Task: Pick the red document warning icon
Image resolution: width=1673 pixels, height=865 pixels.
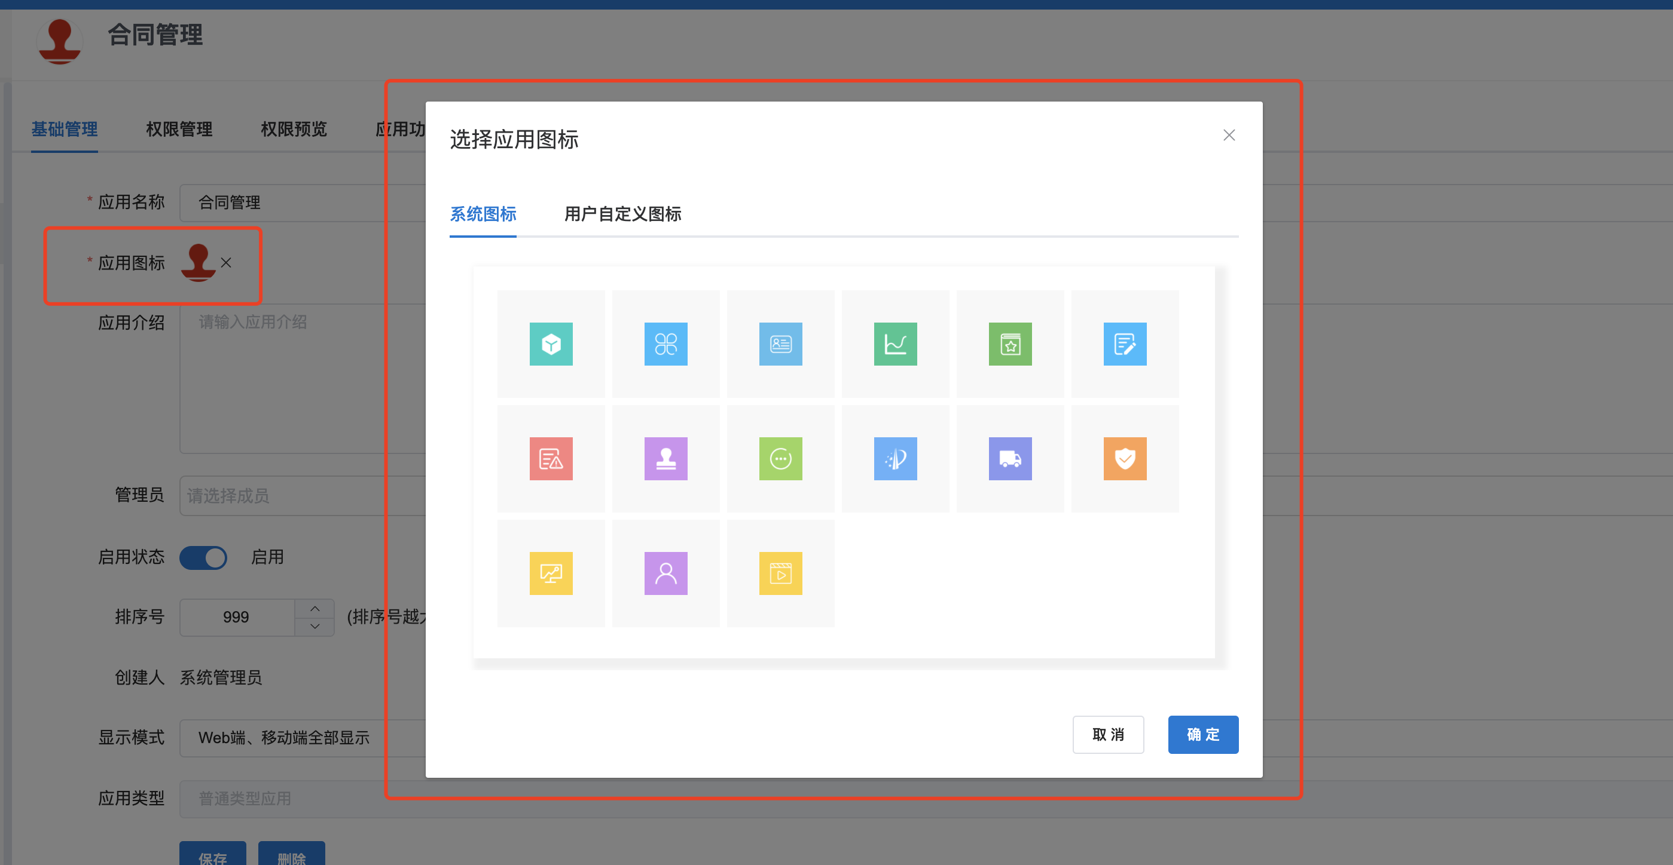Action: [551, 459]
